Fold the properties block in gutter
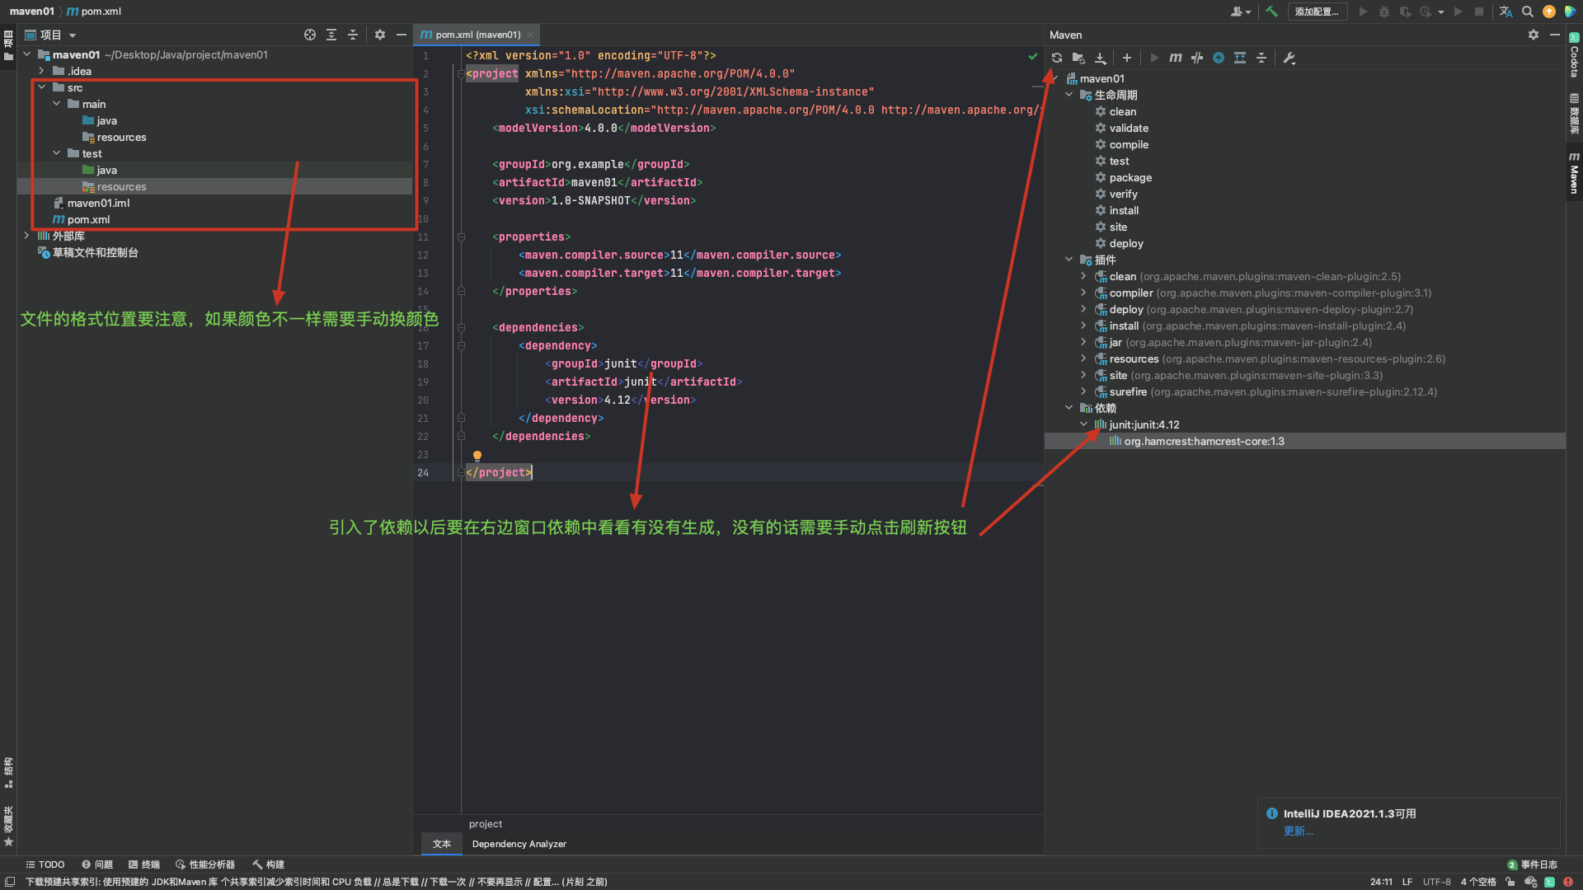This screenshot has width=1583, height=890. [461, 237]
